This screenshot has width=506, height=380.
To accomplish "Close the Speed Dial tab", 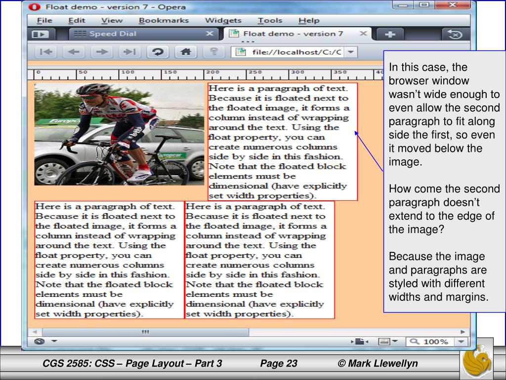I will [210, 33].
